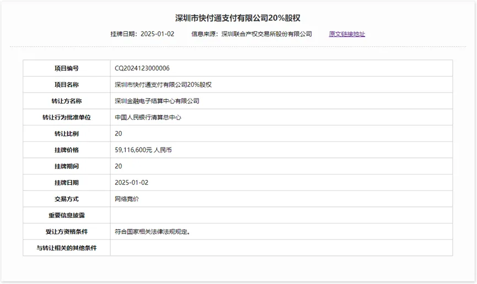Select the 挂牌期间 value 20
The image size is (477, 284).
[x=119, y=166]
